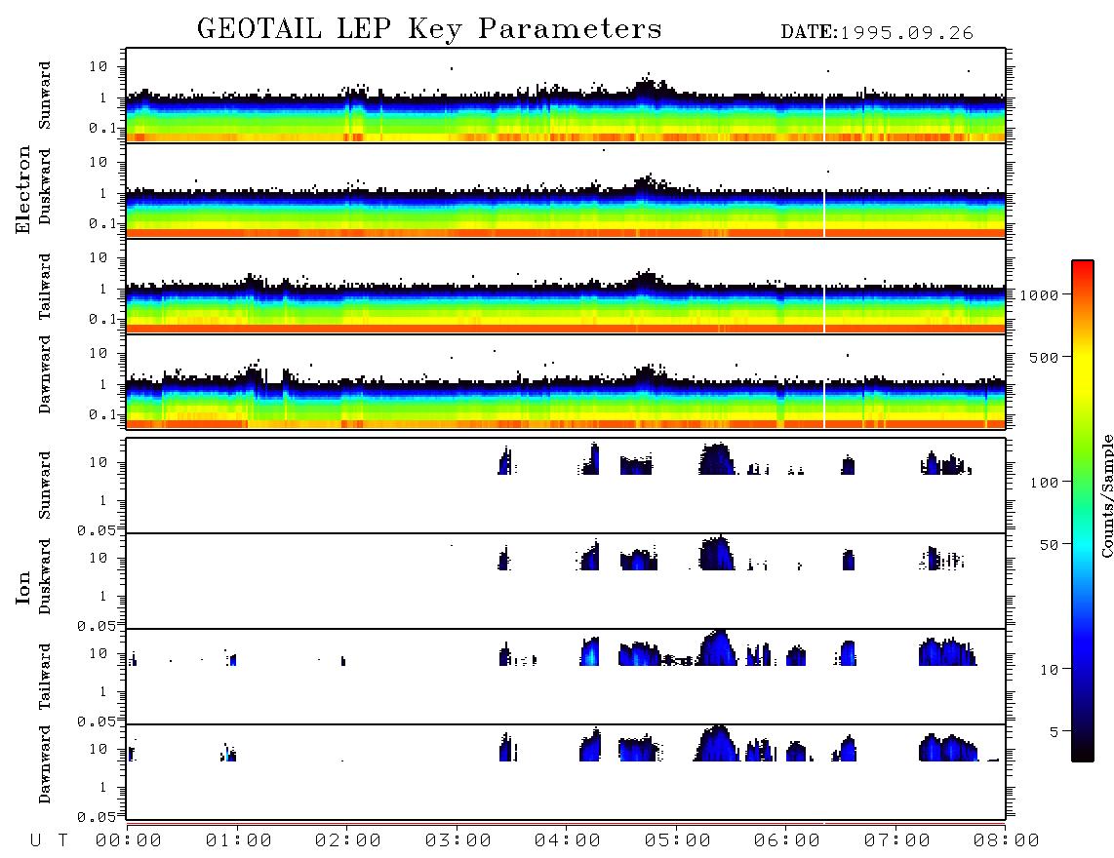This screenshot has height=858, width=1114.
Task: Select the Ion "Tailward" axis label
Action: point(44,677)
